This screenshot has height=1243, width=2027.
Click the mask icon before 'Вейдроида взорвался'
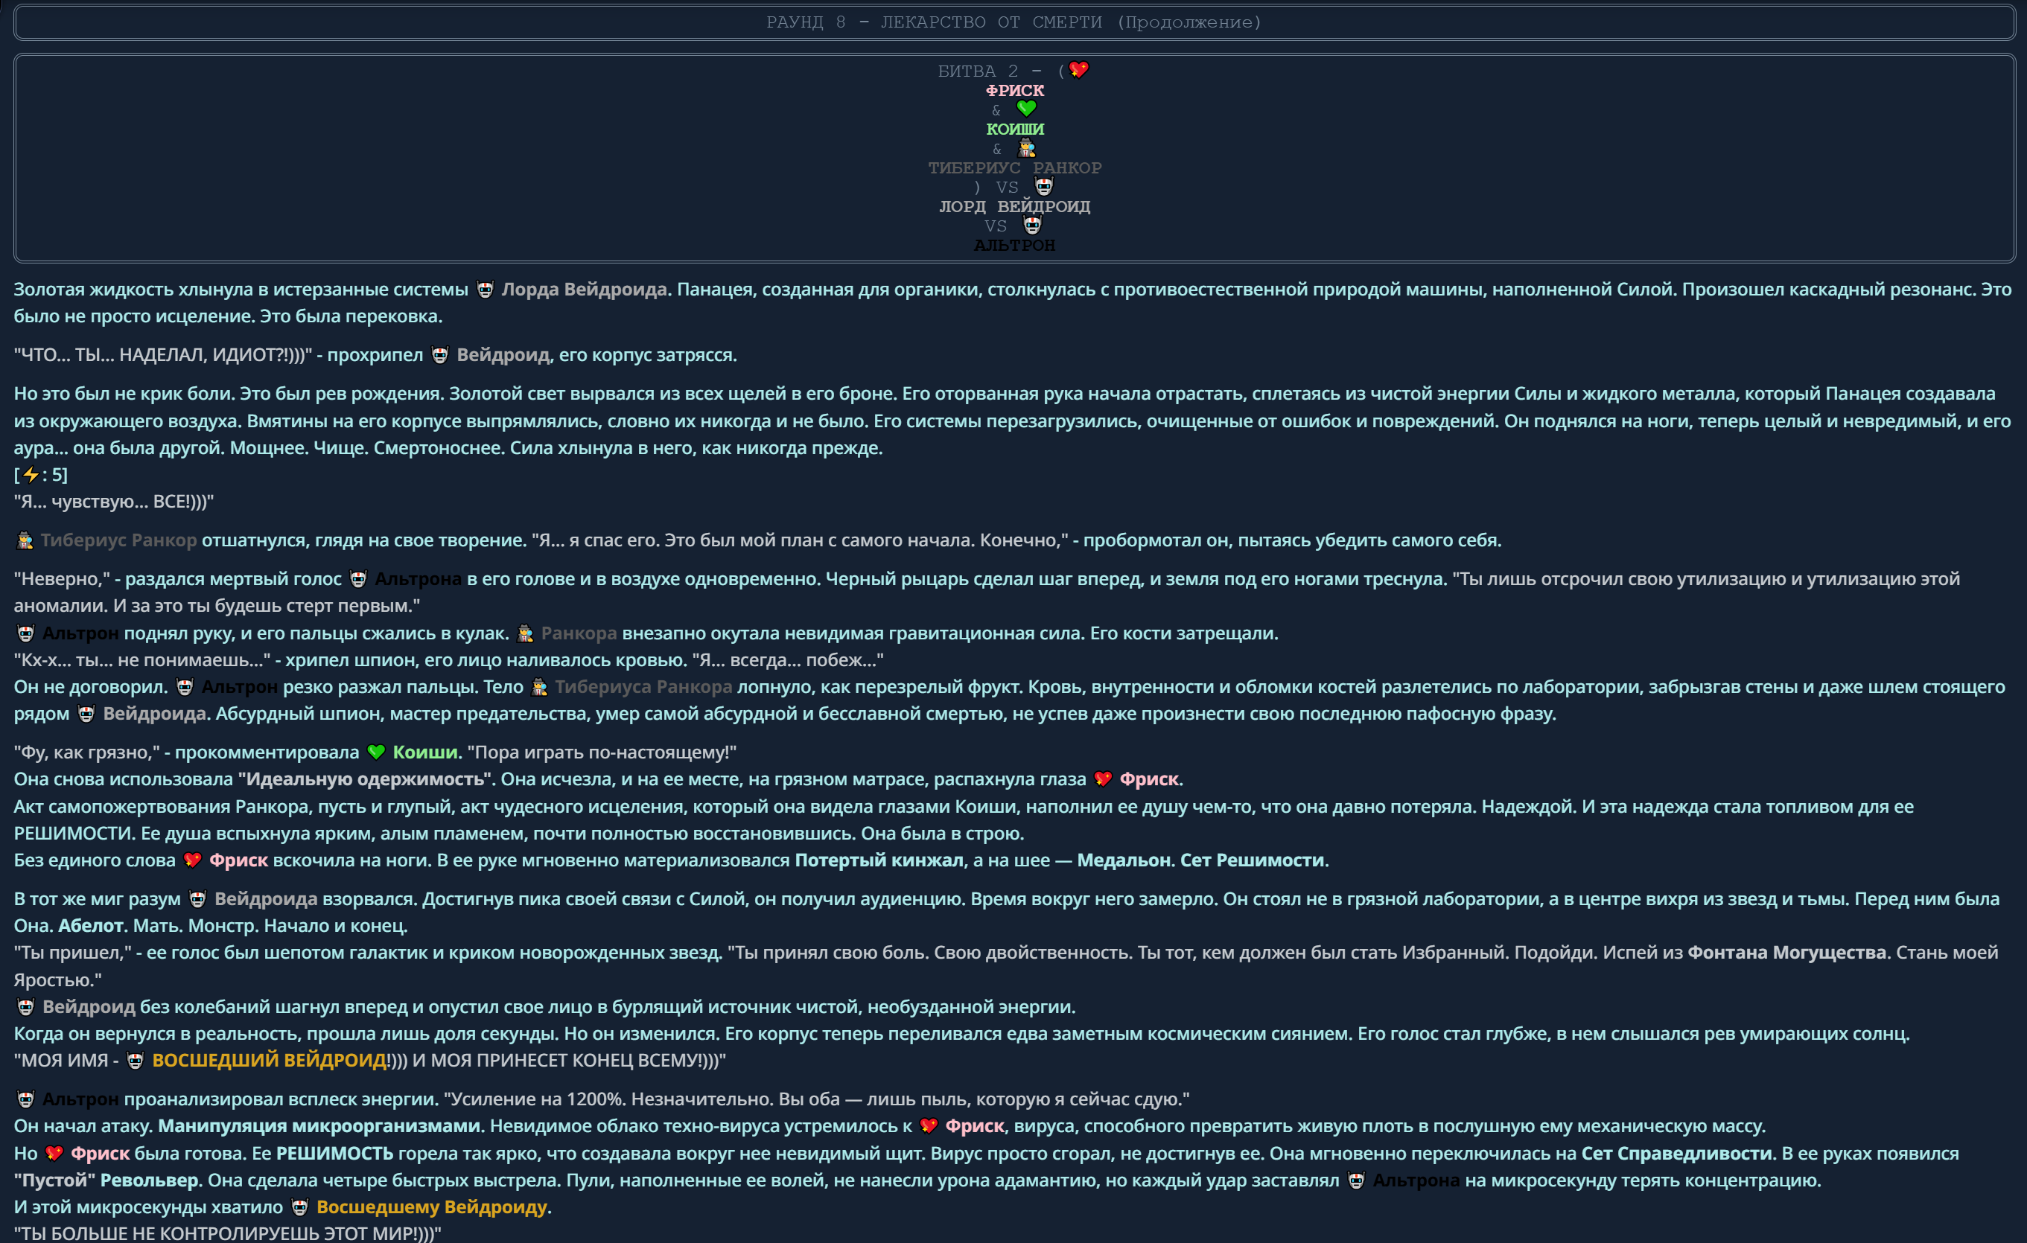point(197,899)
